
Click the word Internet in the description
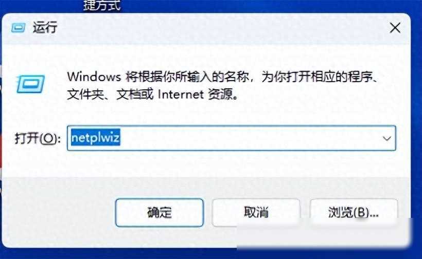coord(181,95)
